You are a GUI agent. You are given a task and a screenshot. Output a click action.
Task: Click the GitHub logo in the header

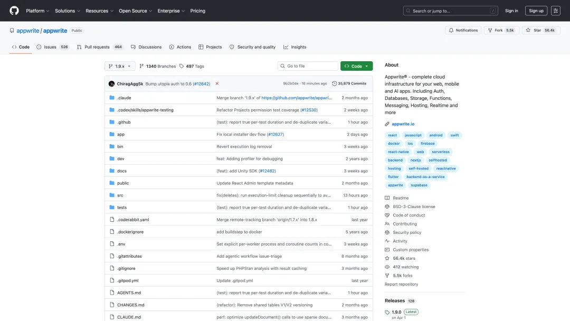coord(14,11)
